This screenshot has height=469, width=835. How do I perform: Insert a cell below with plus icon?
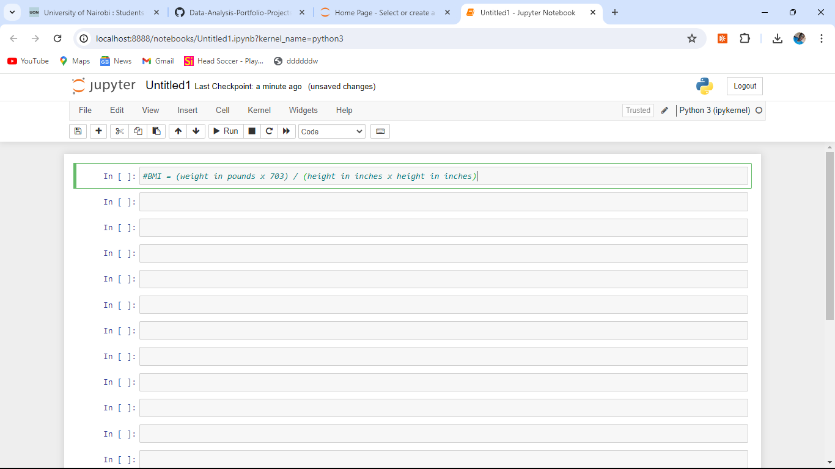(98, 131)
